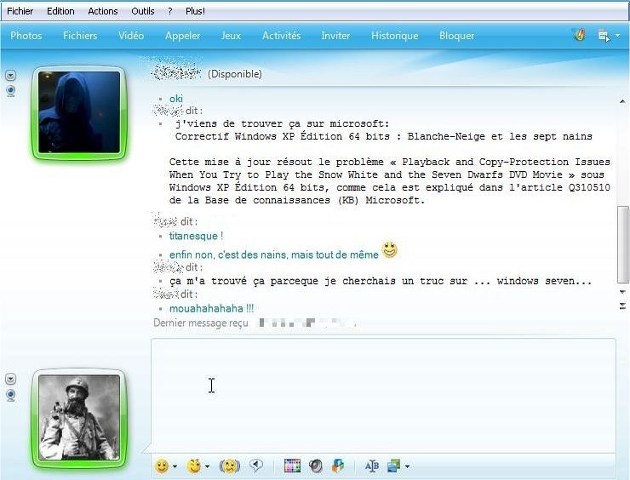Send a nudge with the shaking-face icon
The width and height of the screenshot is (630, 480).
pyautogui.click(x=229, y=466)
